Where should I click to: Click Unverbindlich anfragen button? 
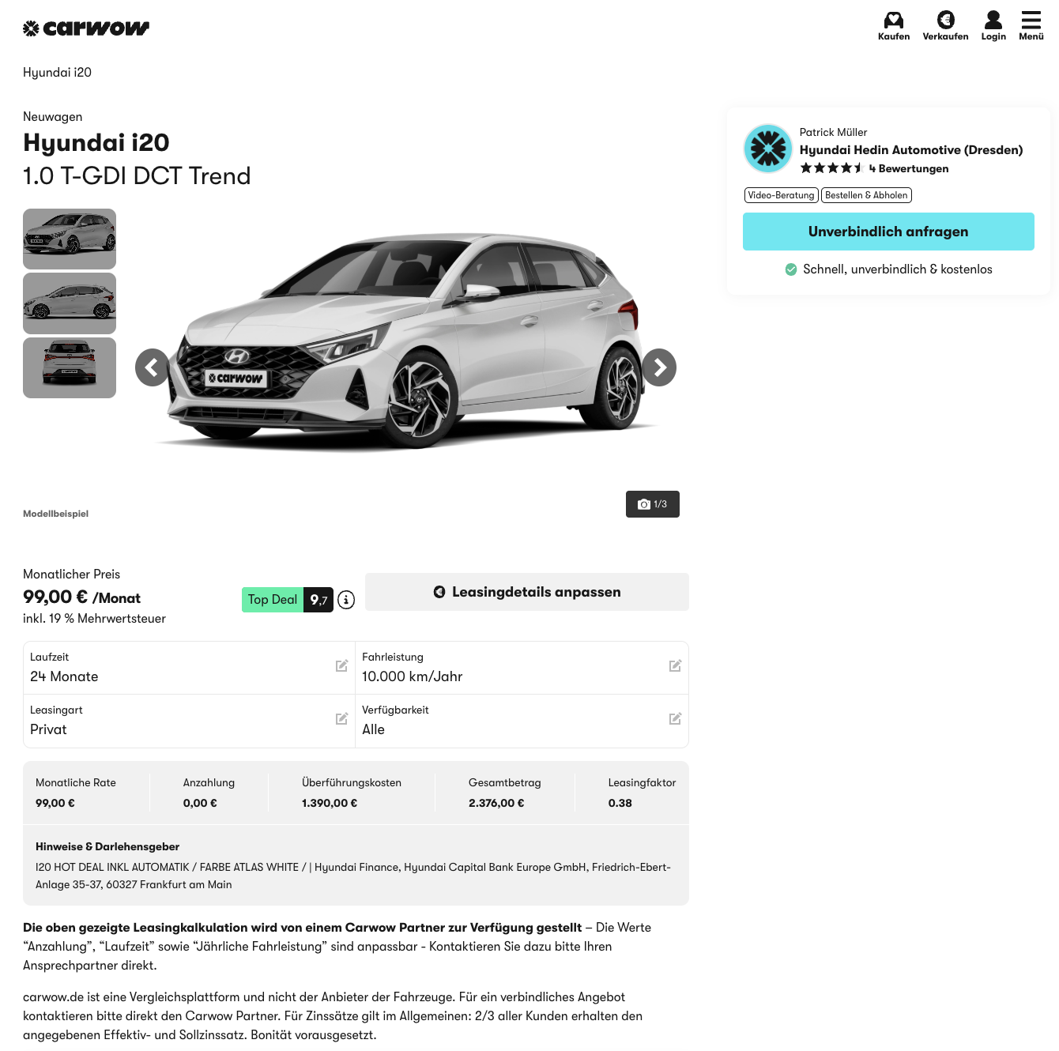click(x=888, y=232)
